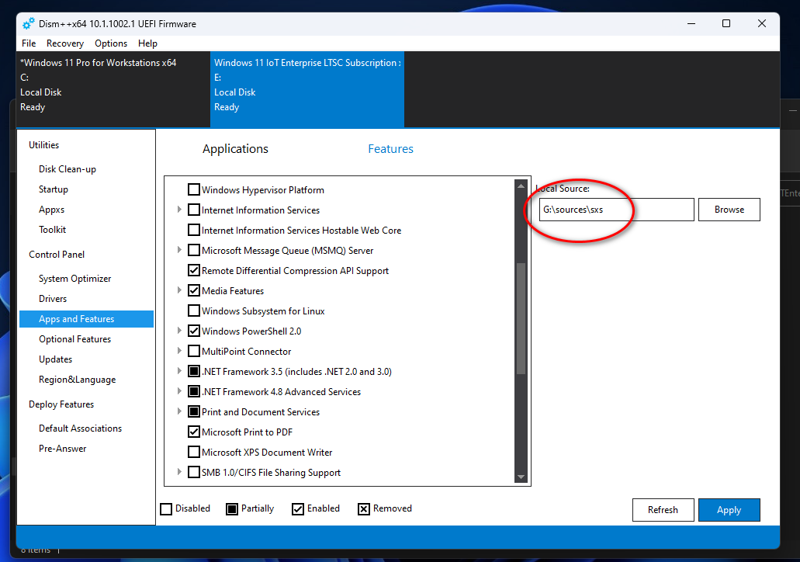Click the features list scrollbar thumb
800x562 pixels.
click(x=521, y=318)
